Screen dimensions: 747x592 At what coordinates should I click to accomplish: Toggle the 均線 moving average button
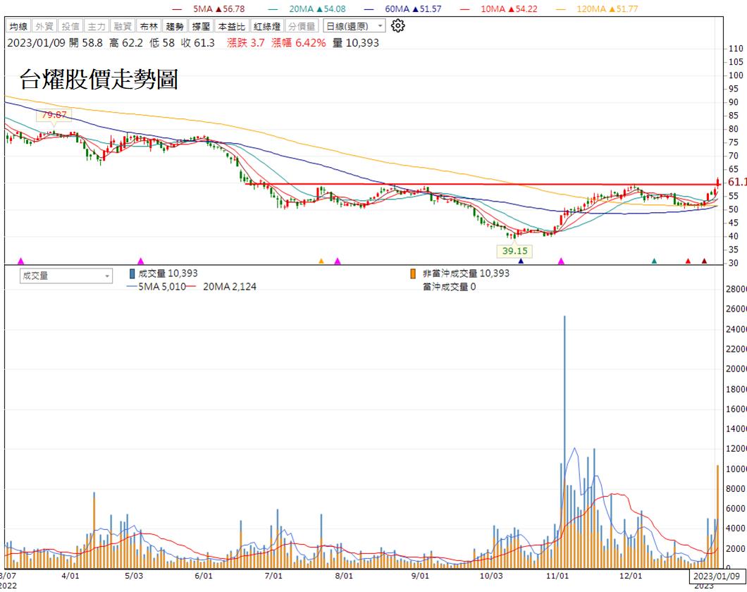[18, 26]
